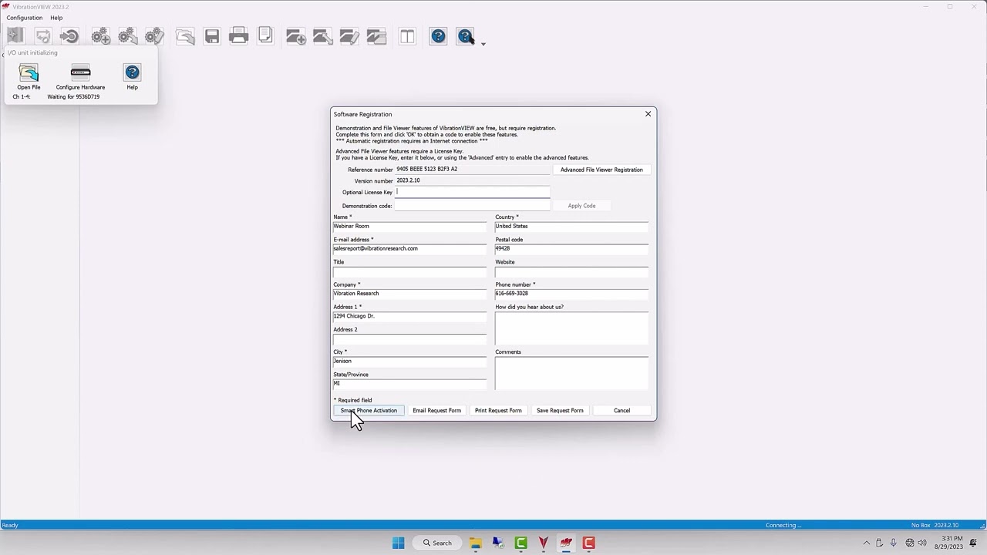The width and height of the screenshot is (987, 555).
Task: Click the split-pane layout toolbar icon
Action: [407, 36]
